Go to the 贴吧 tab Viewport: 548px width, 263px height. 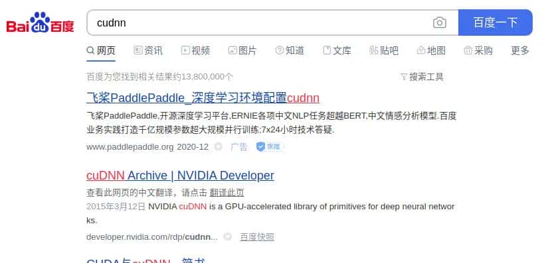pyautogui.click(x=384, y=51)
